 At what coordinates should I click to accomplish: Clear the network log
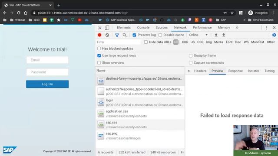coord(107,35)
